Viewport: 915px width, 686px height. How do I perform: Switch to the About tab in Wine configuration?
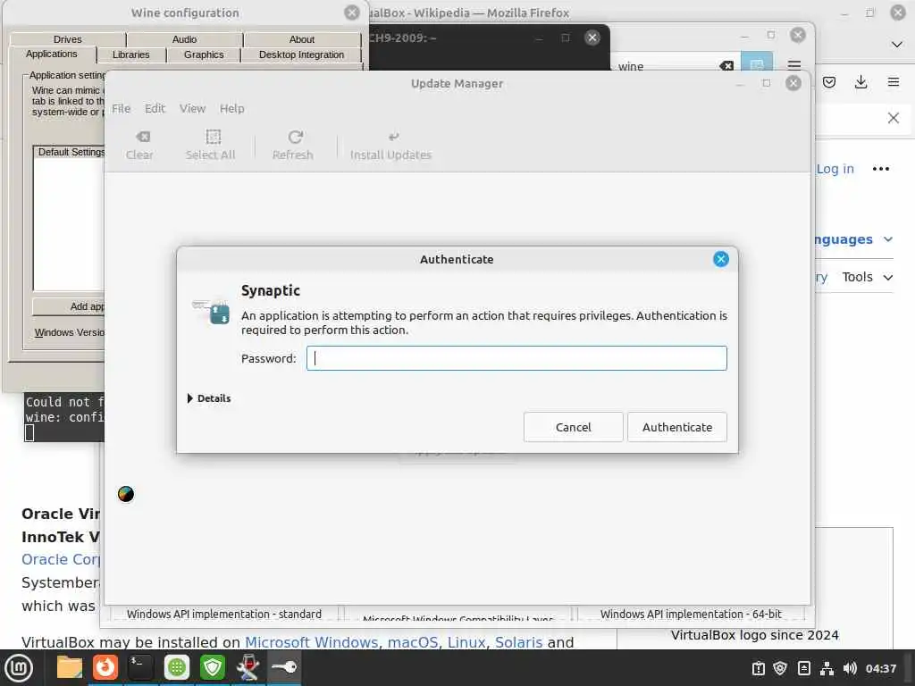click(302, 39)
